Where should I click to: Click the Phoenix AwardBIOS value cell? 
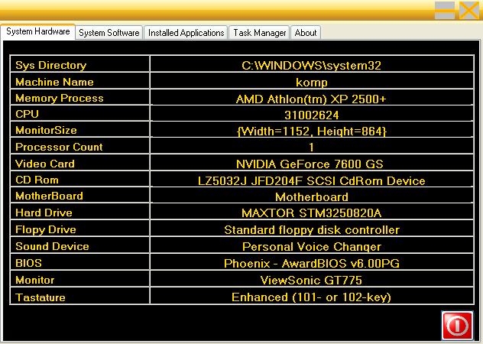311,264
